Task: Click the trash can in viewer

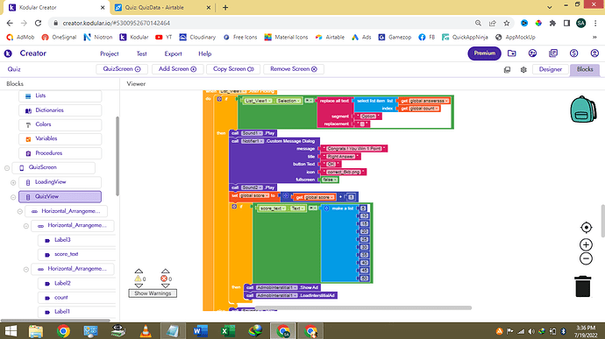Action: click(583, 286)
